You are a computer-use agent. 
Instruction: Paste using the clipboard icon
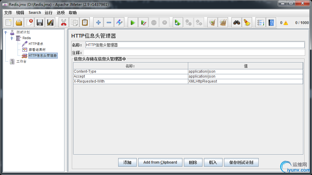(x=85, y=22)
